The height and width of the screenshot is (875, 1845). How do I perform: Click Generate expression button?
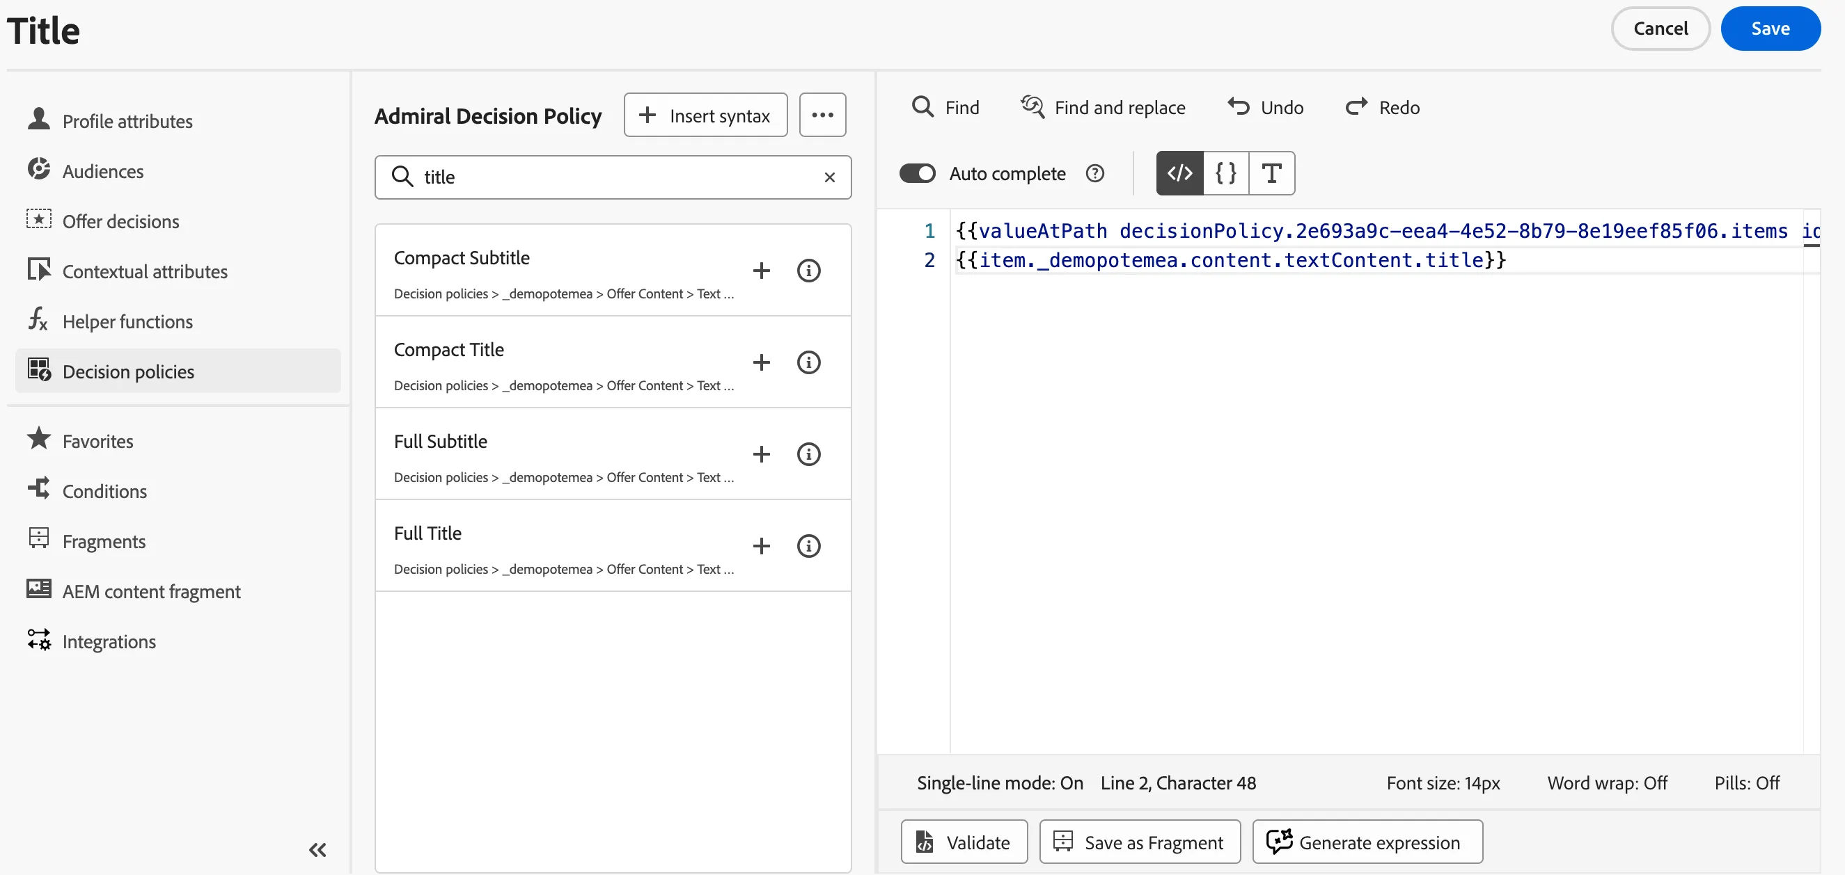[x=1367, y=842]
